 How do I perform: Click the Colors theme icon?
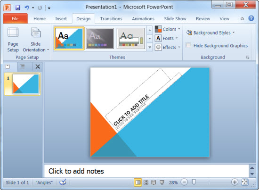pos(158,29)
